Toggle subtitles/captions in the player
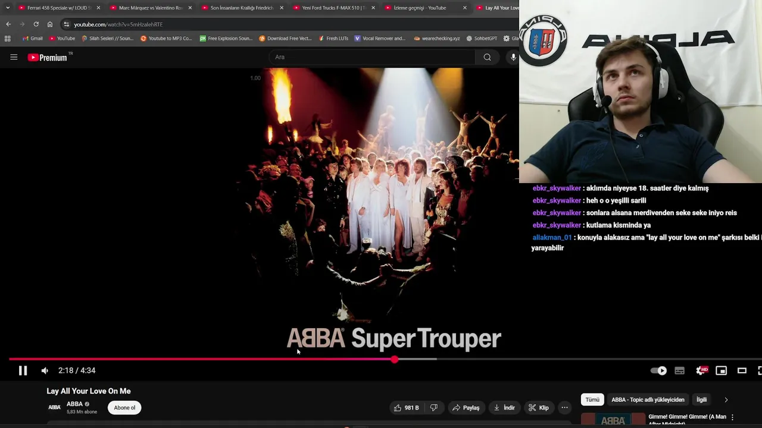The height and width of the screenshot is (428, 762). pos(679,370)
